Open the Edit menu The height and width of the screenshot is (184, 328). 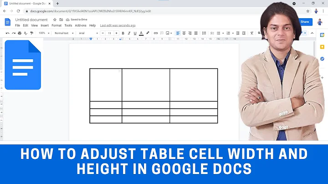click(26, 26)
